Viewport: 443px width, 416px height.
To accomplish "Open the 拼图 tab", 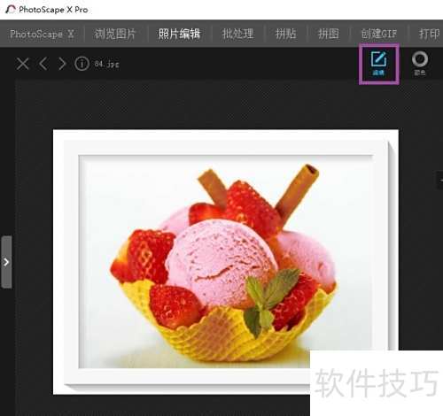I will pyautogui.click(x=329, y=34).
